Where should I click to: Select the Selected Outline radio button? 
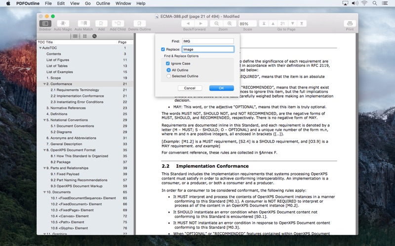click(x=168, y=76)
